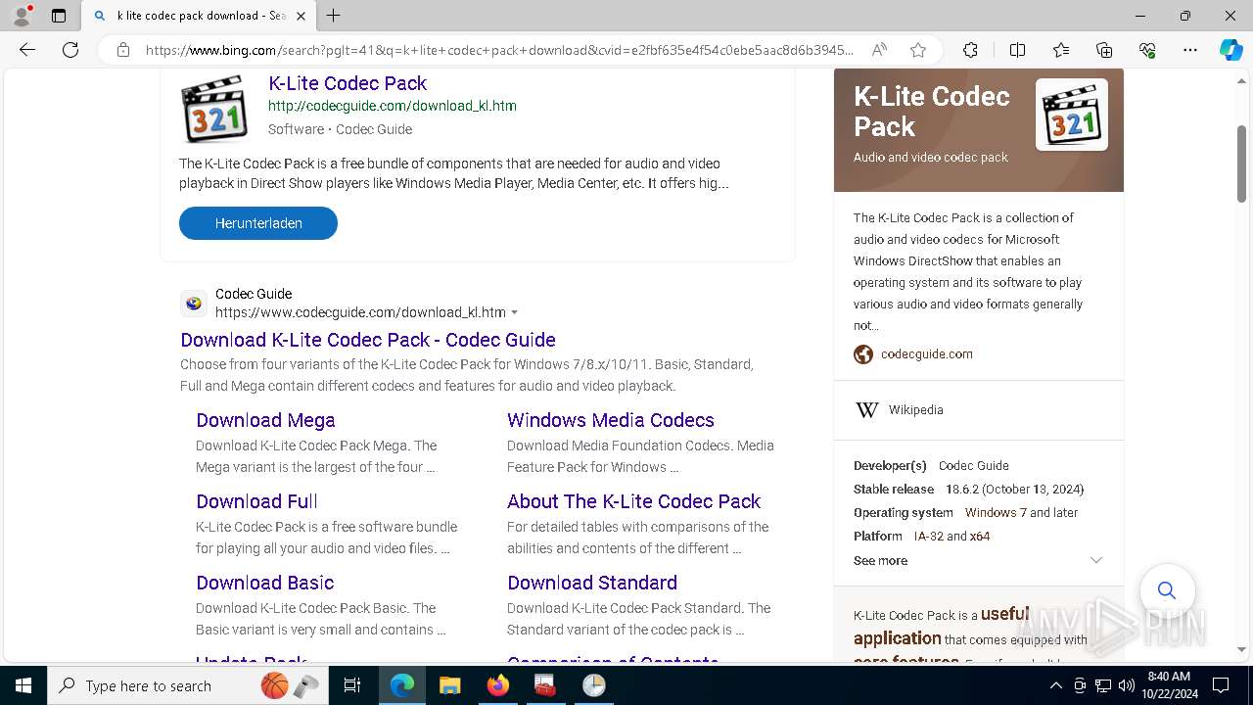Click scrollbar down arrow
The height and width of the screenshot is (705, 1253).
(1241, 649)
